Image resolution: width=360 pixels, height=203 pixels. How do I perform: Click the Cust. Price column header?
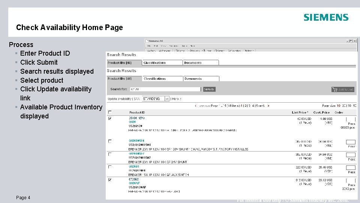pyautogui.click(x=321, y=112)
